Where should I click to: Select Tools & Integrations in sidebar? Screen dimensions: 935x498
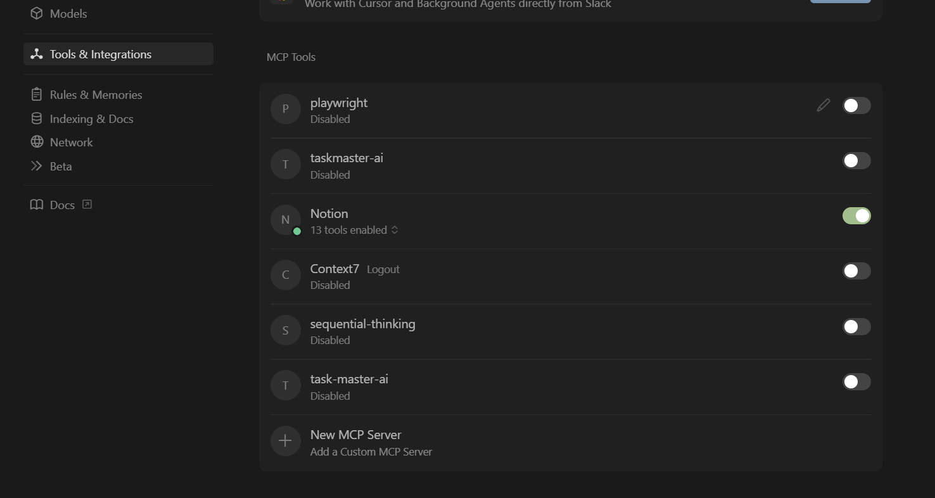coord(118,54)
